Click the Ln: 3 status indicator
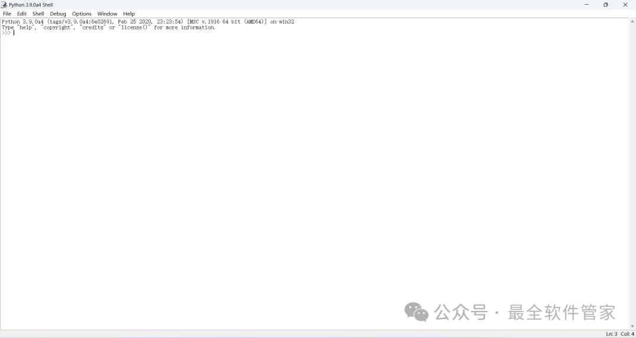Screen dimensions: 636x338 tap(611, 334)
